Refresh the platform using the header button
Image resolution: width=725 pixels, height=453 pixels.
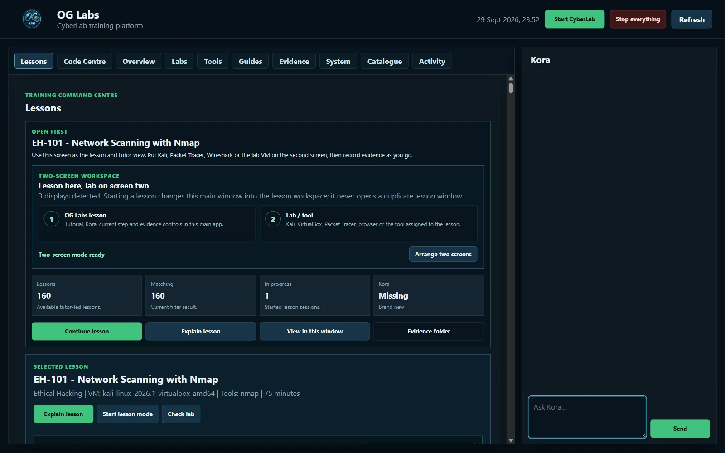pyautogui.click(x=691, y=19)
